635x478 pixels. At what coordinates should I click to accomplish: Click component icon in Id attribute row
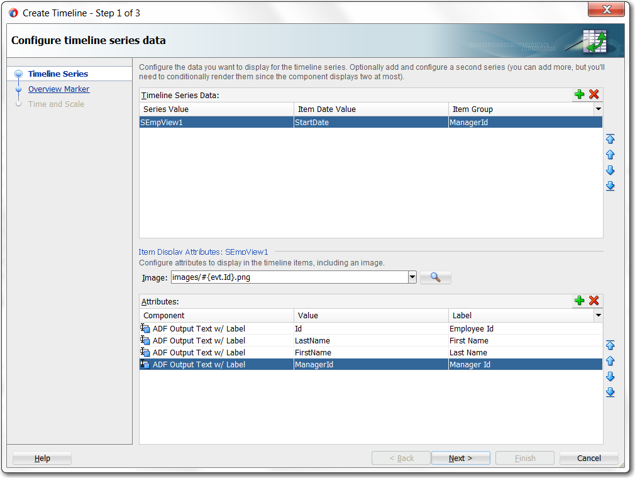point(145,328)
